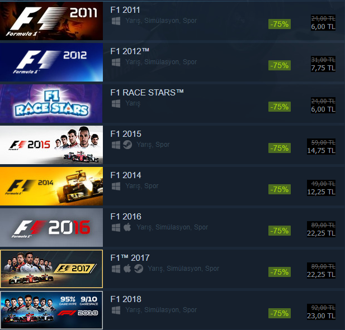This screenshot has width=345, height=330.
Task: Click the Apple icon beside F1 2017
Action: point(127,269)
